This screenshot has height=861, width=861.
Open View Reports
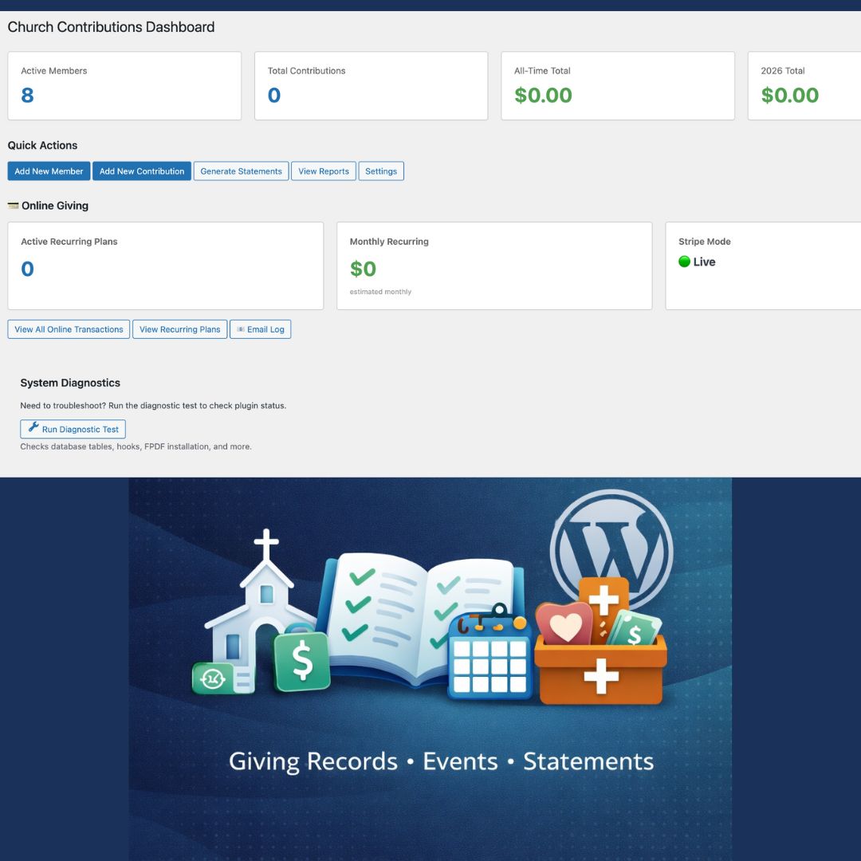(324, 171)
